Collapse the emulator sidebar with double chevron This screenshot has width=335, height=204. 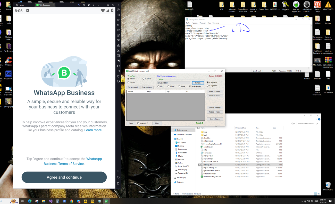point(118,5)
